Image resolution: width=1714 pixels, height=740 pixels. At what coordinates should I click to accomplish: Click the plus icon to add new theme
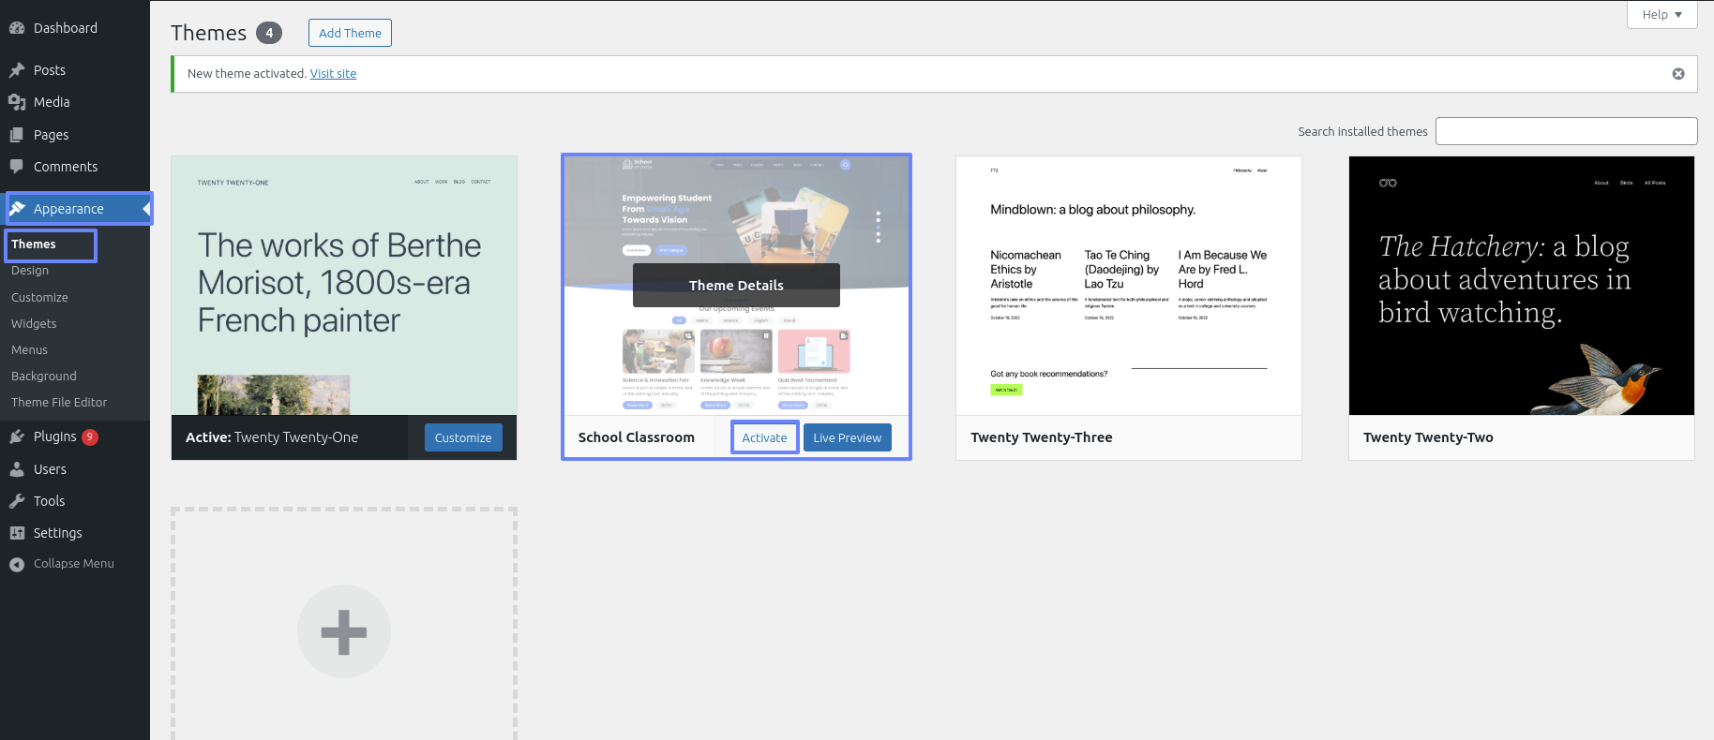click(x=344, y=632)
